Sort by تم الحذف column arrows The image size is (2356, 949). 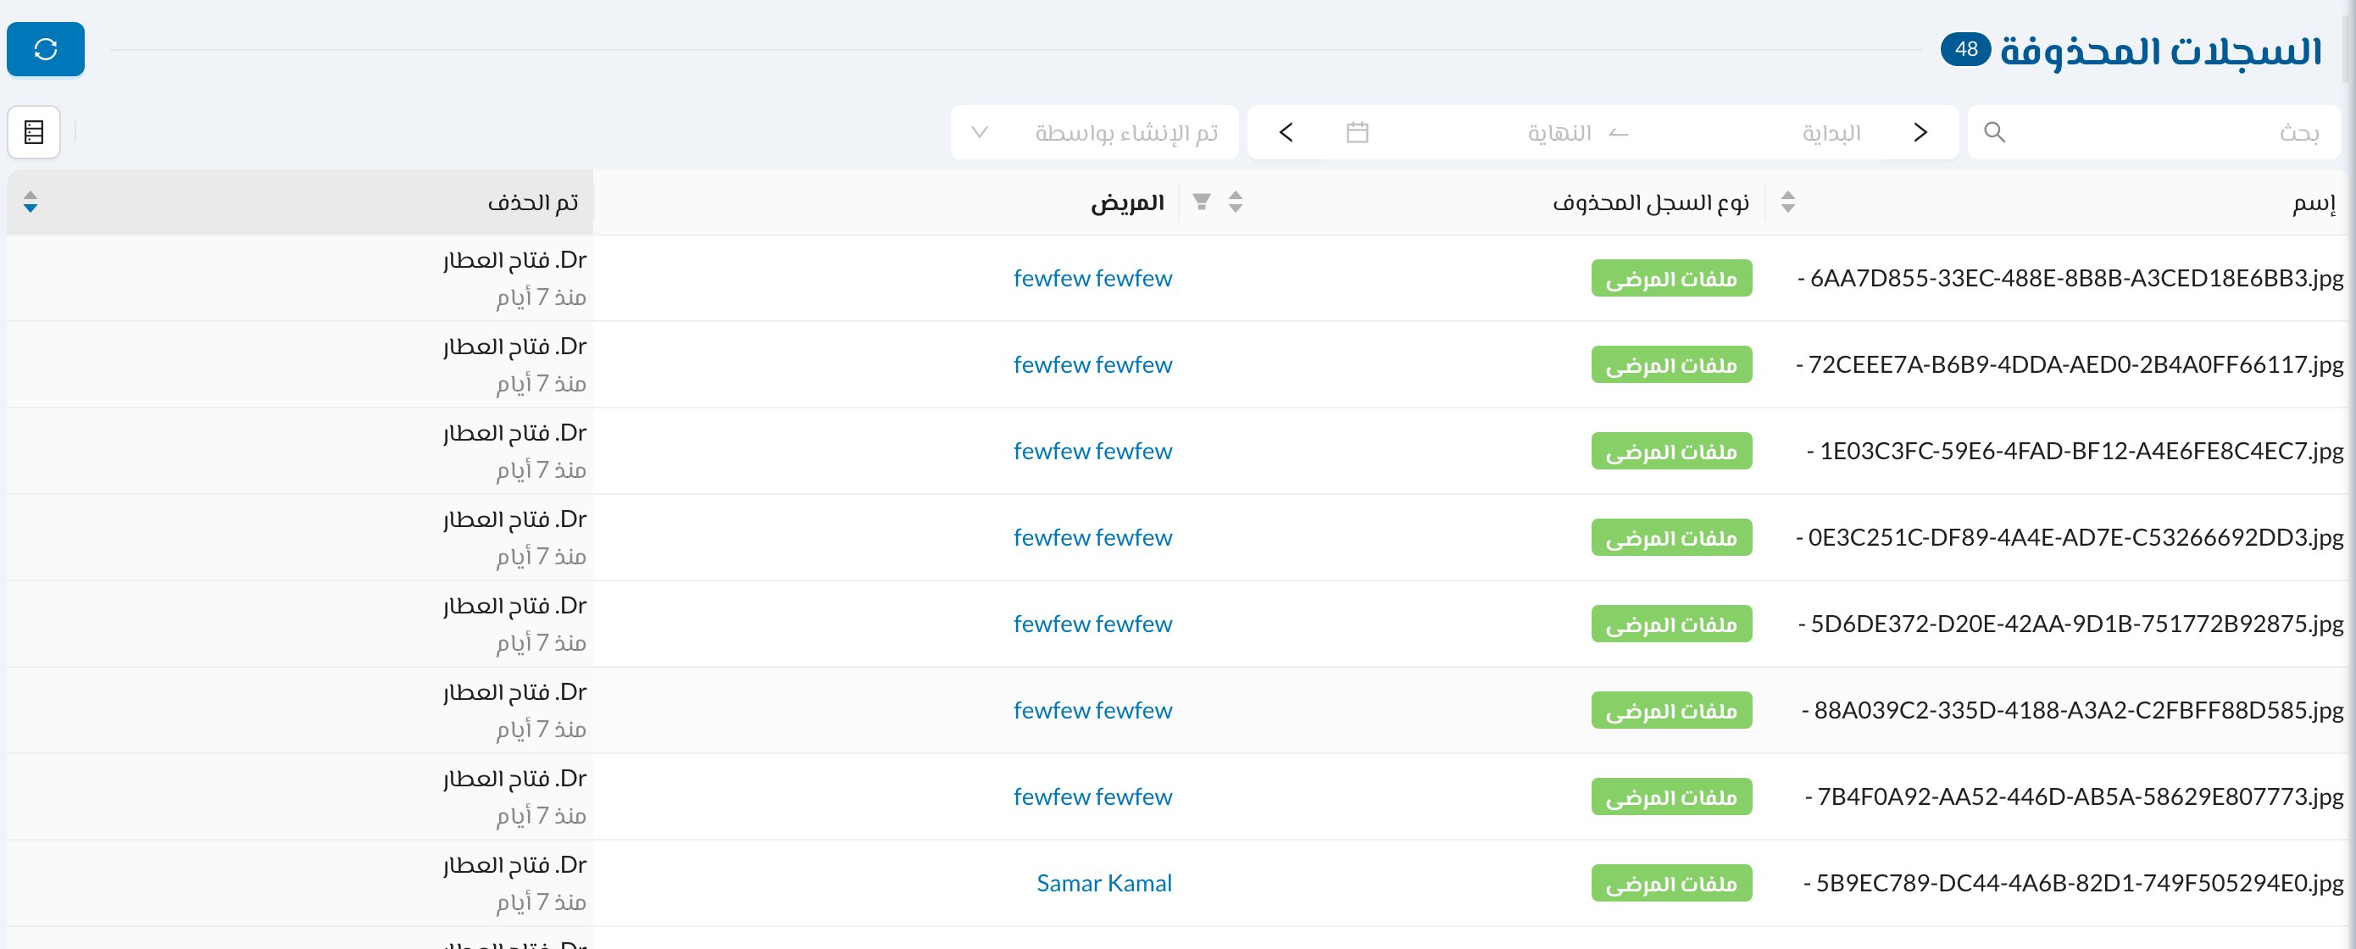[x=31, y=202]
